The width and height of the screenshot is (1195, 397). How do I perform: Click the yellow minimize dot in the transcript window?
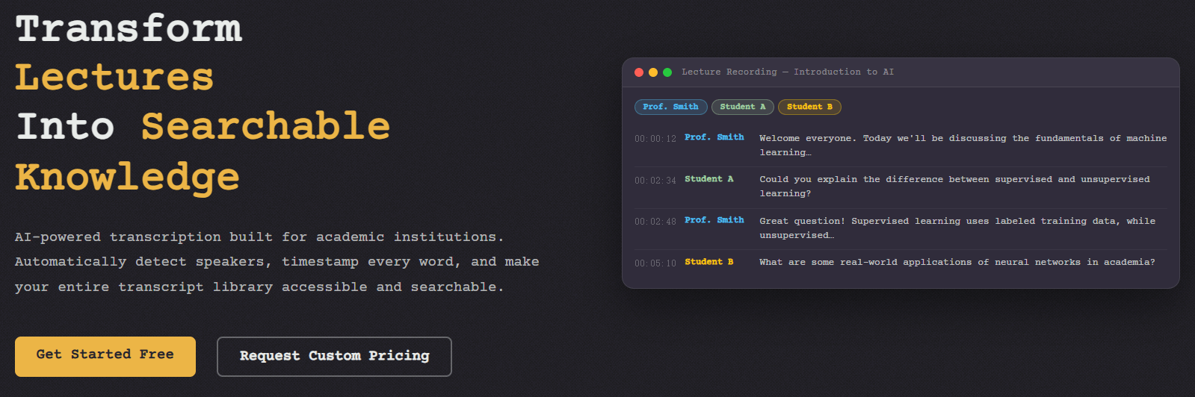point(653,72)
